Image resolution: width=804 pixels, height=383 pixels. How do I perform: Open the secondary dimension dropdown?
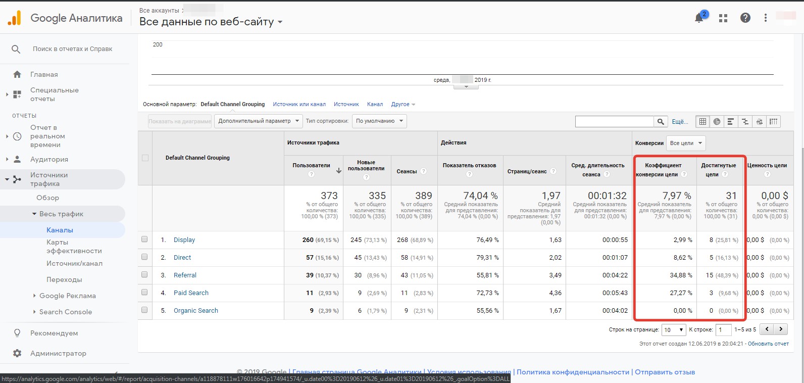259,121
